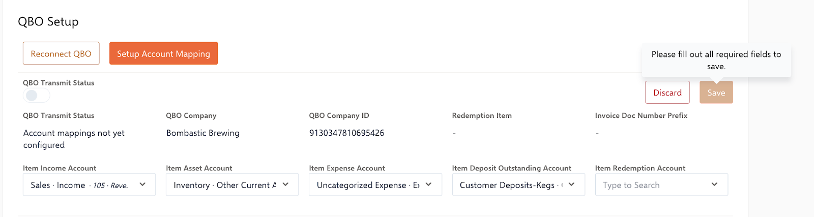Click the Uncategorized Expense dropdown field

click(367, 185)
